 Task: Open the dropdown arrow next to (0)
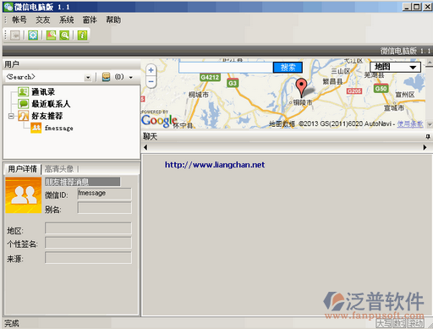(131, 77)
